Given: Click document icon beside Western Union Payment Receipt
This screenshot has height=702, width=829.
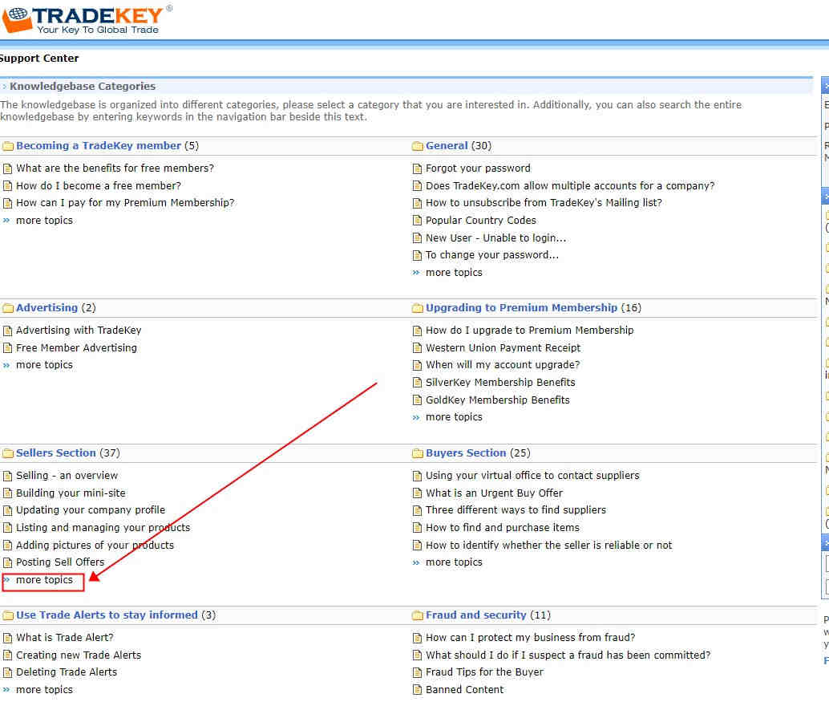Looking at the screenshot, I should [417, 348].
